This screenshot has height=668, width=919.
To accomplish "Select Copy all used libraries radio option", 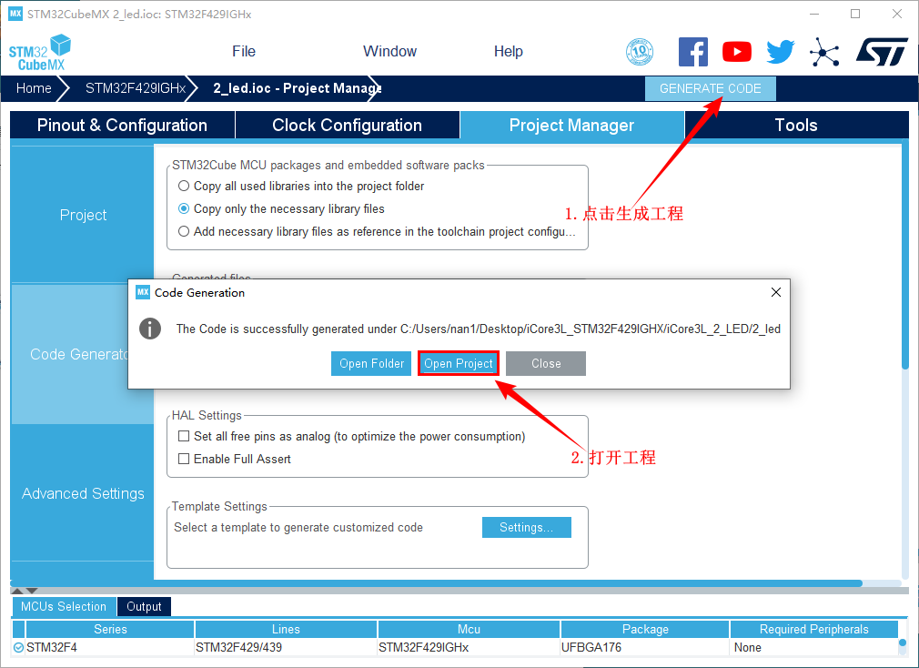I will tap(184, 186).
